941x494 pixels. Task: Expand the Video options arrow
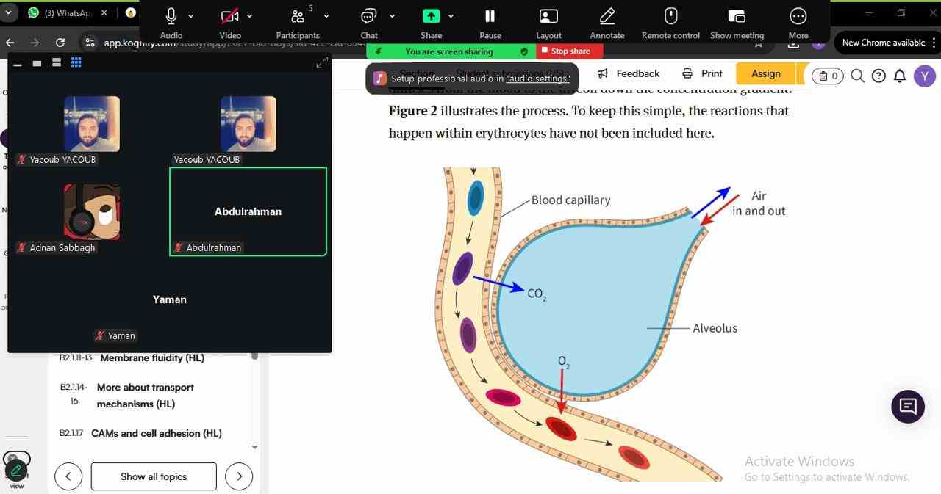[x=250, y=16]
